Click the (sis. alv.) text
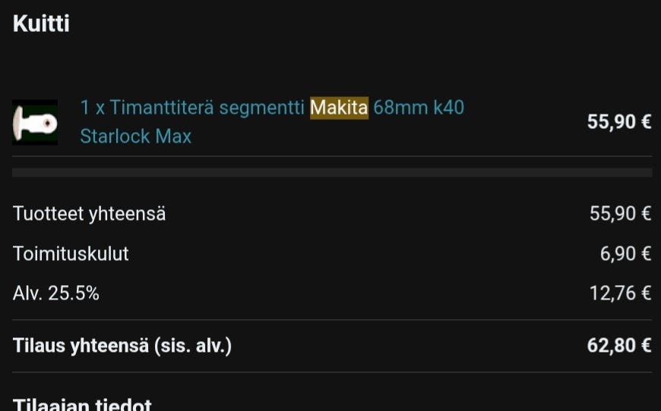The height and width of the screenshot is (411, 661). 193,346
